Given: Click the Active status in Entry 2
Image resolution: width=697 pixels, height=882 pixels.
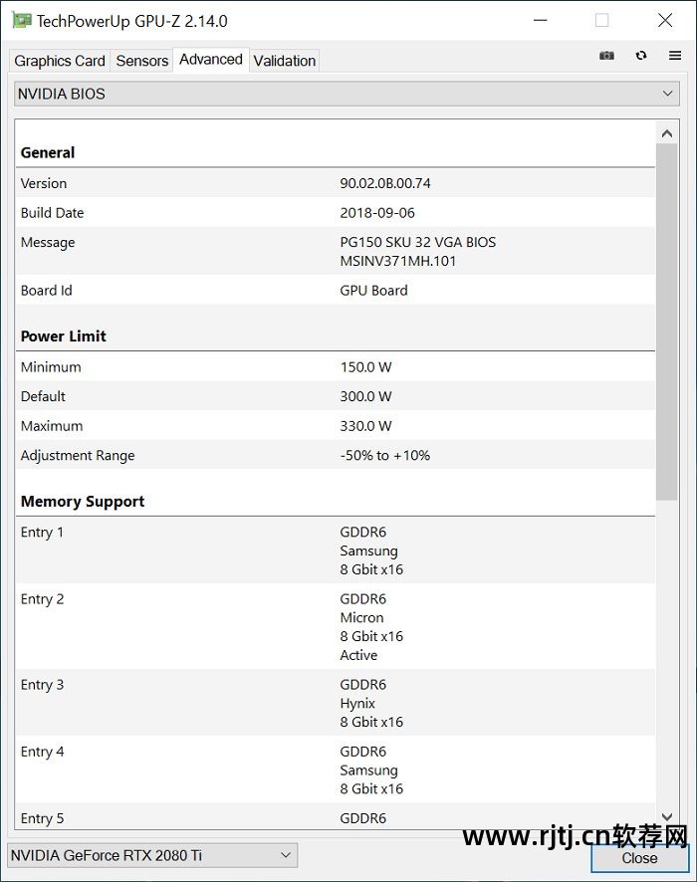Looking at the screenshot, I should pos(358,655).
